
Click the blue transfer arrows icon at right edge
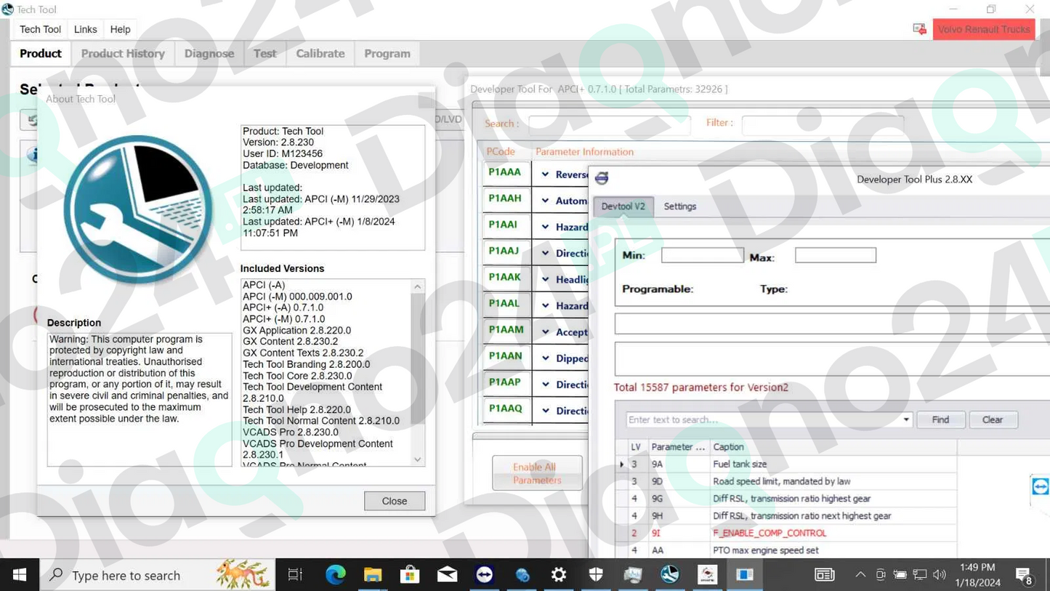click(x=1039, y=486)
